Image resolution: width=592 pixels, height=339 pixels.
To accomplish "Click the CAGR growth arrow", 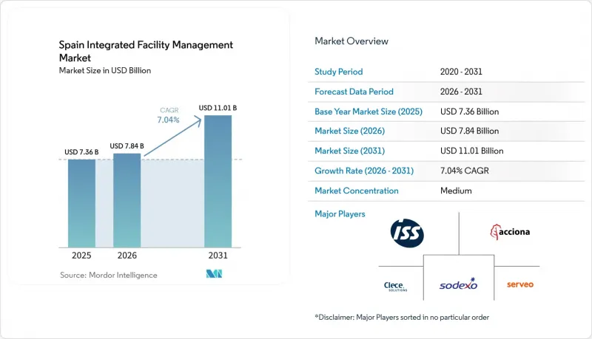I will tap(173, 136).
